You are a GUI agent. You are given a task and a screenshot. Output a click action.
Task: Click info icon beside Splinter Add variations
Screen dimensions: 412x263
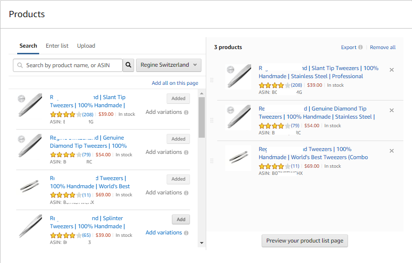186,233
